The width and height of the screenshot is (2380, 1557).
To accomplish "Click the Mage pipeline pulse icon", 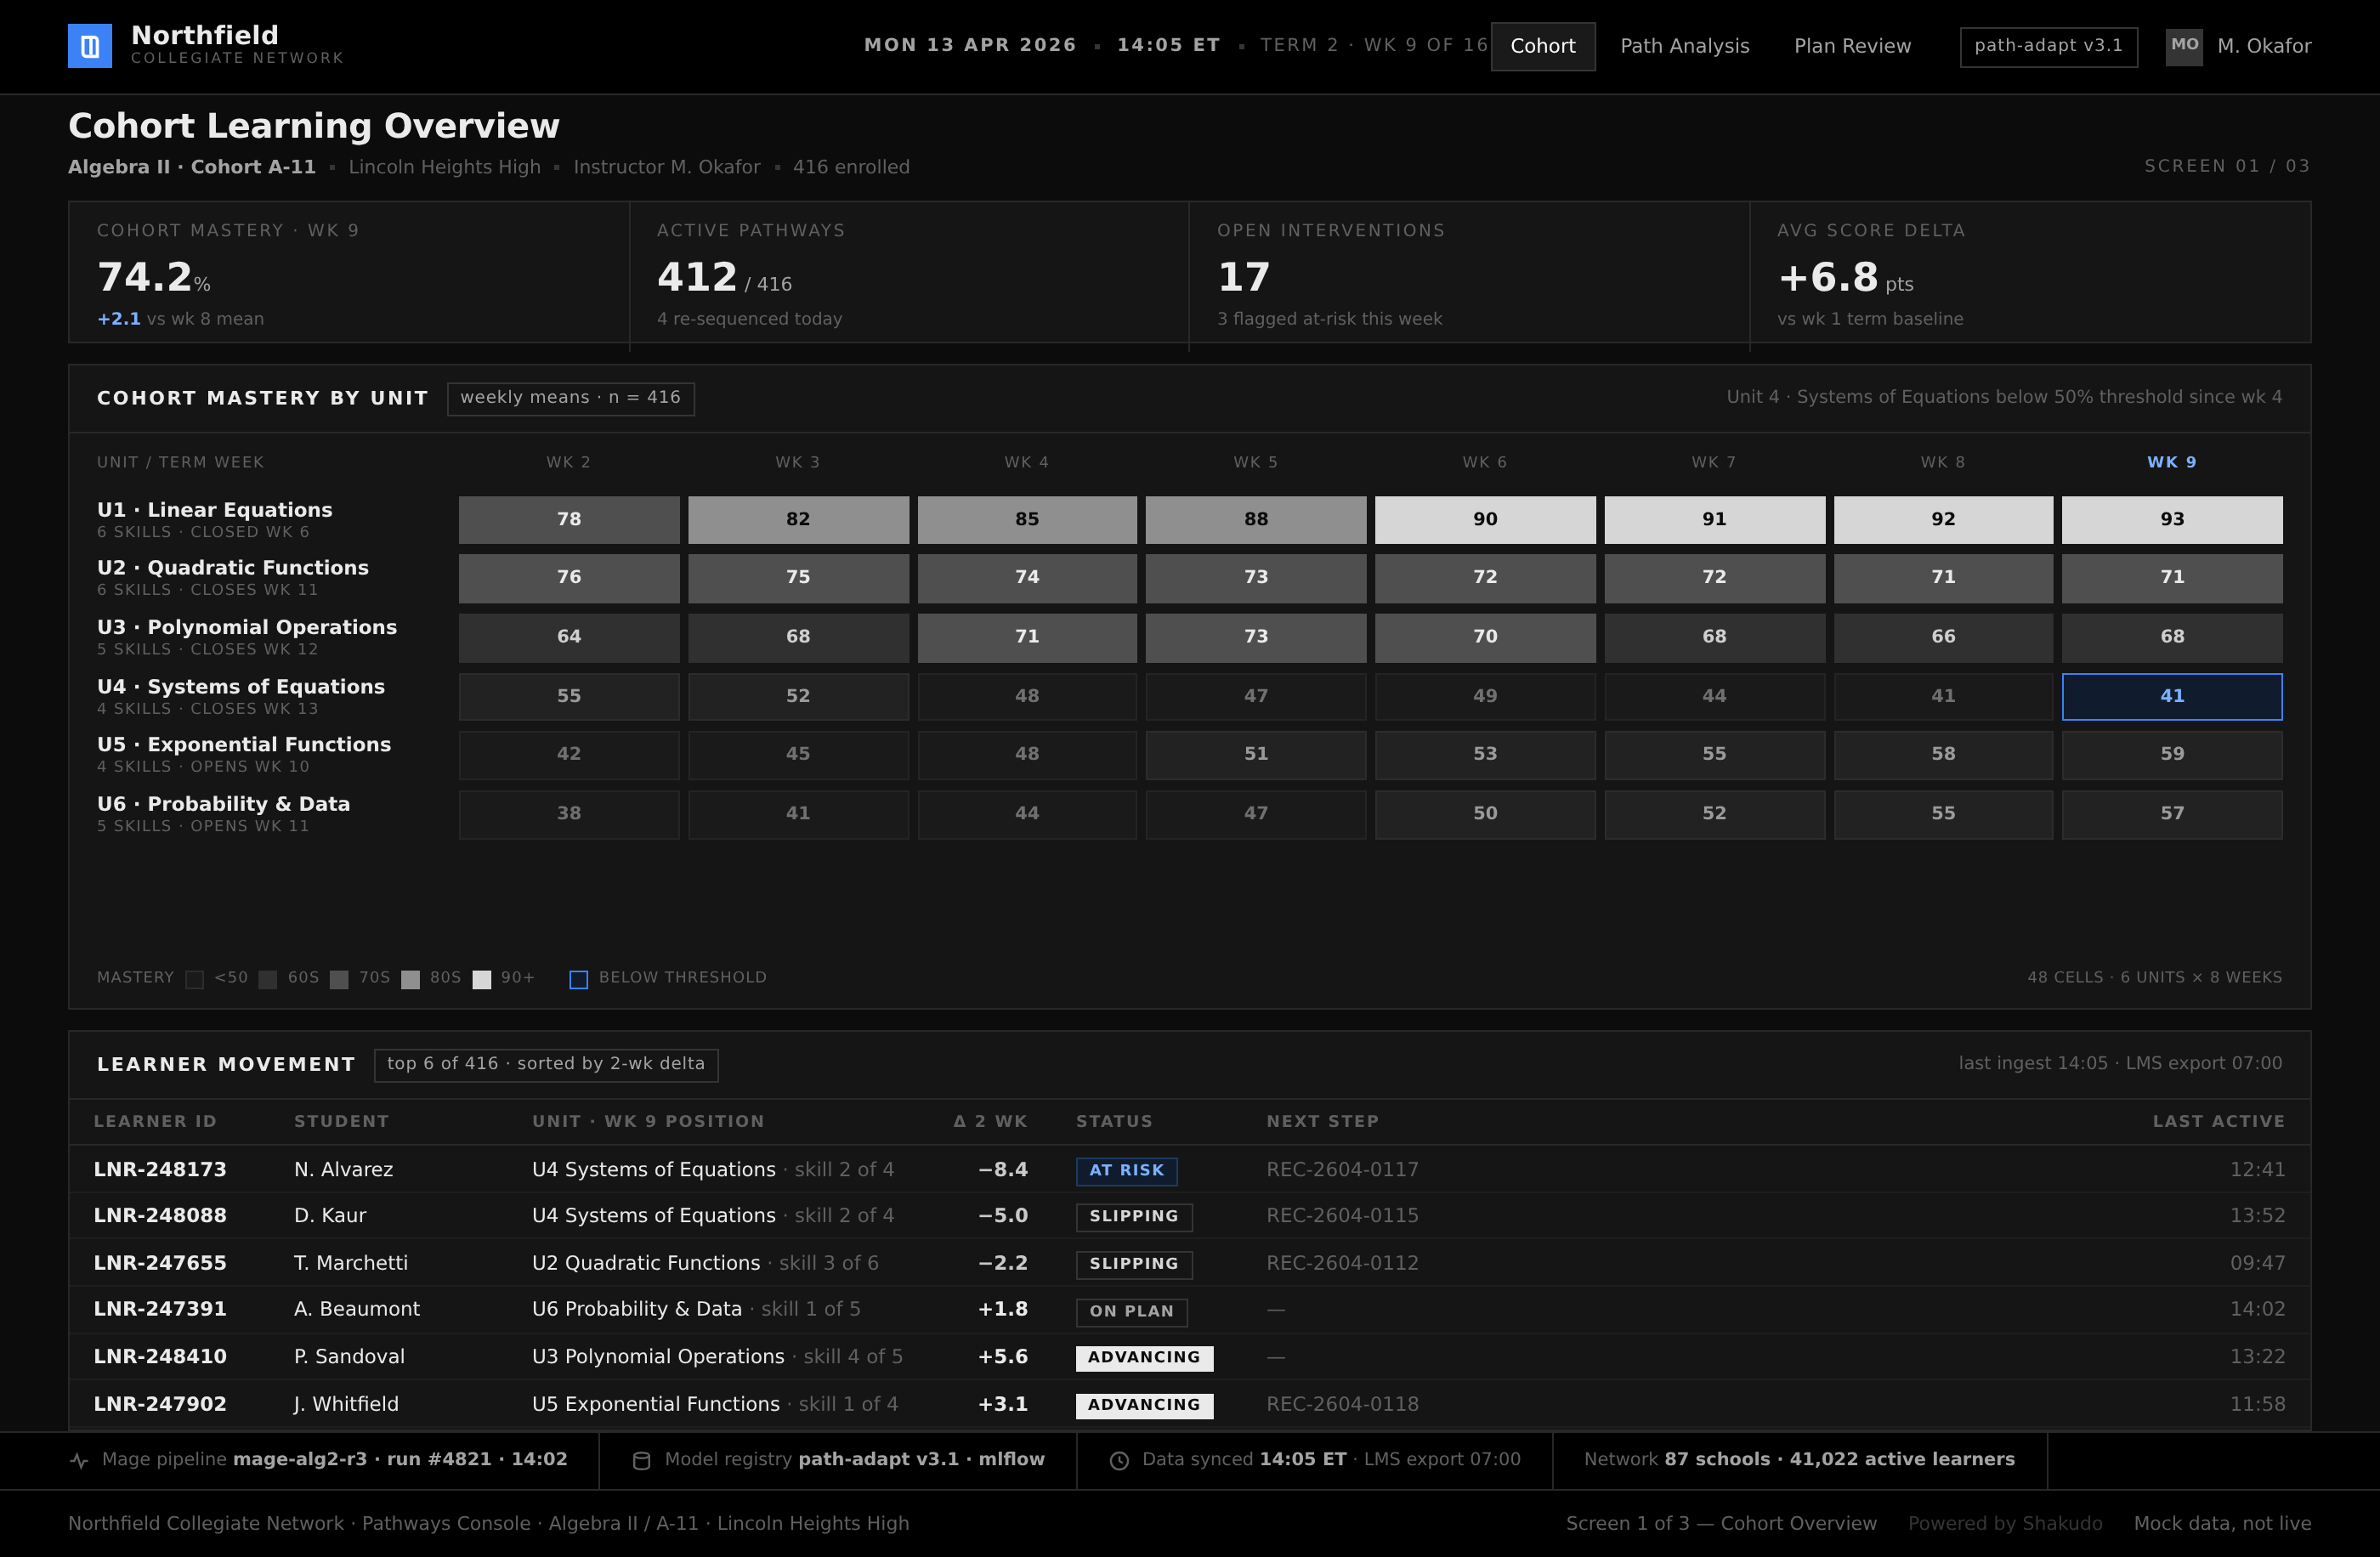I will pyautogui.click(x=79, y=1461).
